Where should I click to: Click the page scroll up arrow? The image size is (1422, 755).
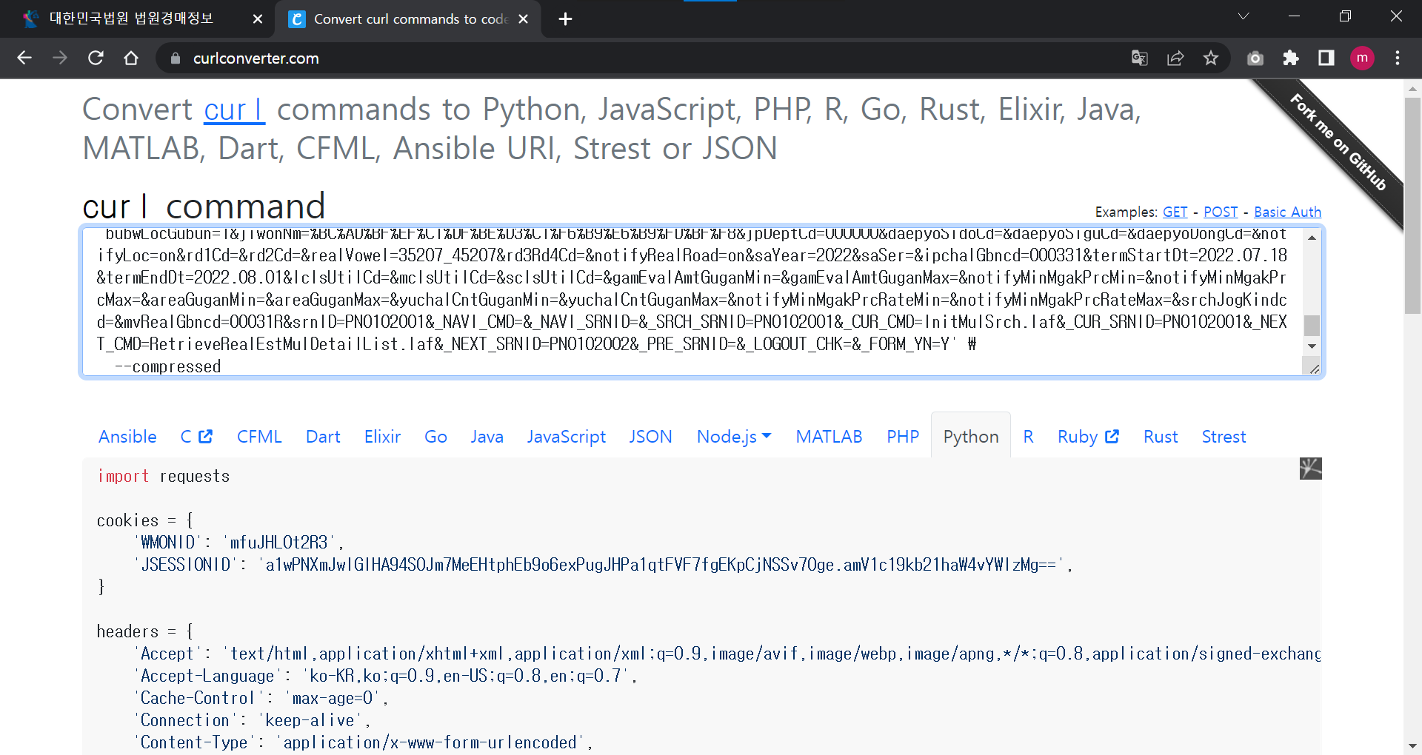[1412, 89]
